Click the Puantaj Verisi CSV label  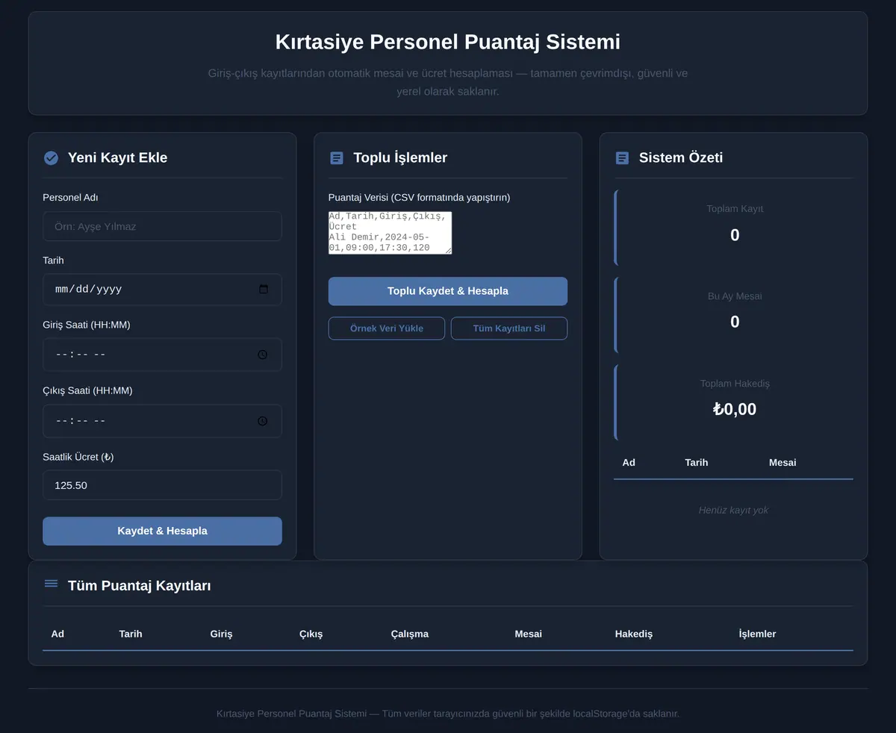pos(420,198)
